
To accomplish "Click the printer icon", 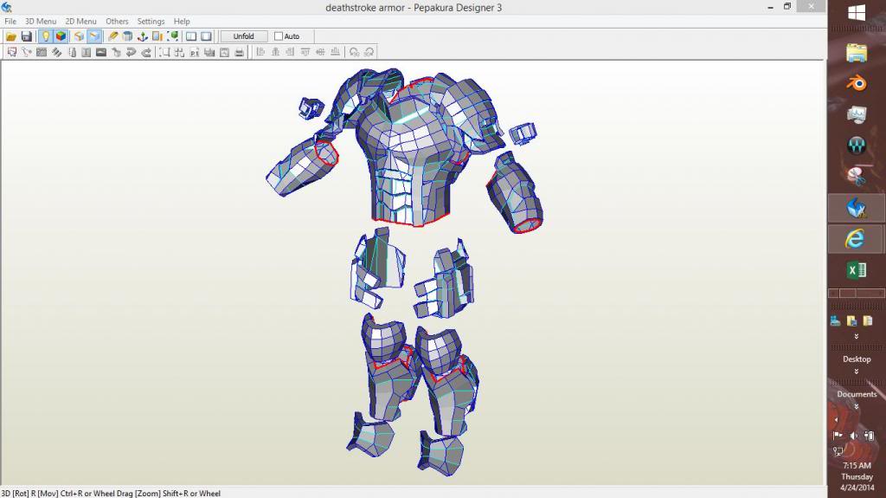I will tap(239, 52).
